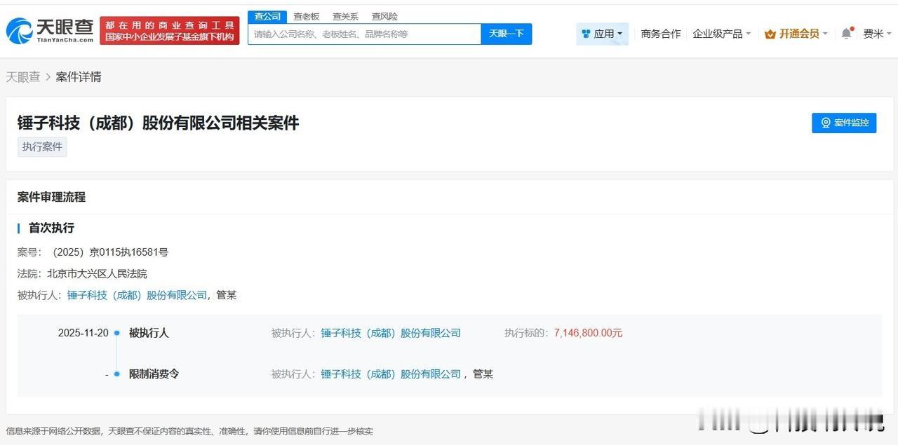Click the page title 锤子科技（成都）股份有限公司相关案件
This screenshot has height=445, width=898.
(x=159, y=123)
